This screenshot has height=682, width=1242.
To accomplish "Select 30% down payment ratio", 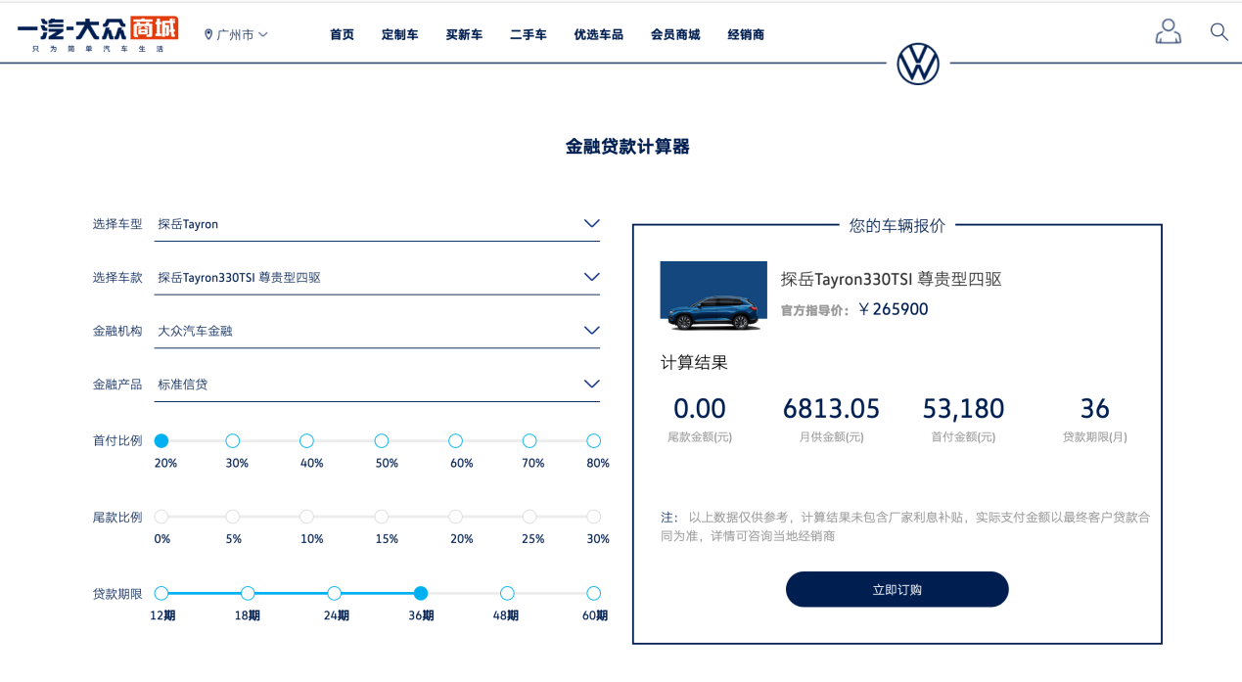I will point(232,441).
